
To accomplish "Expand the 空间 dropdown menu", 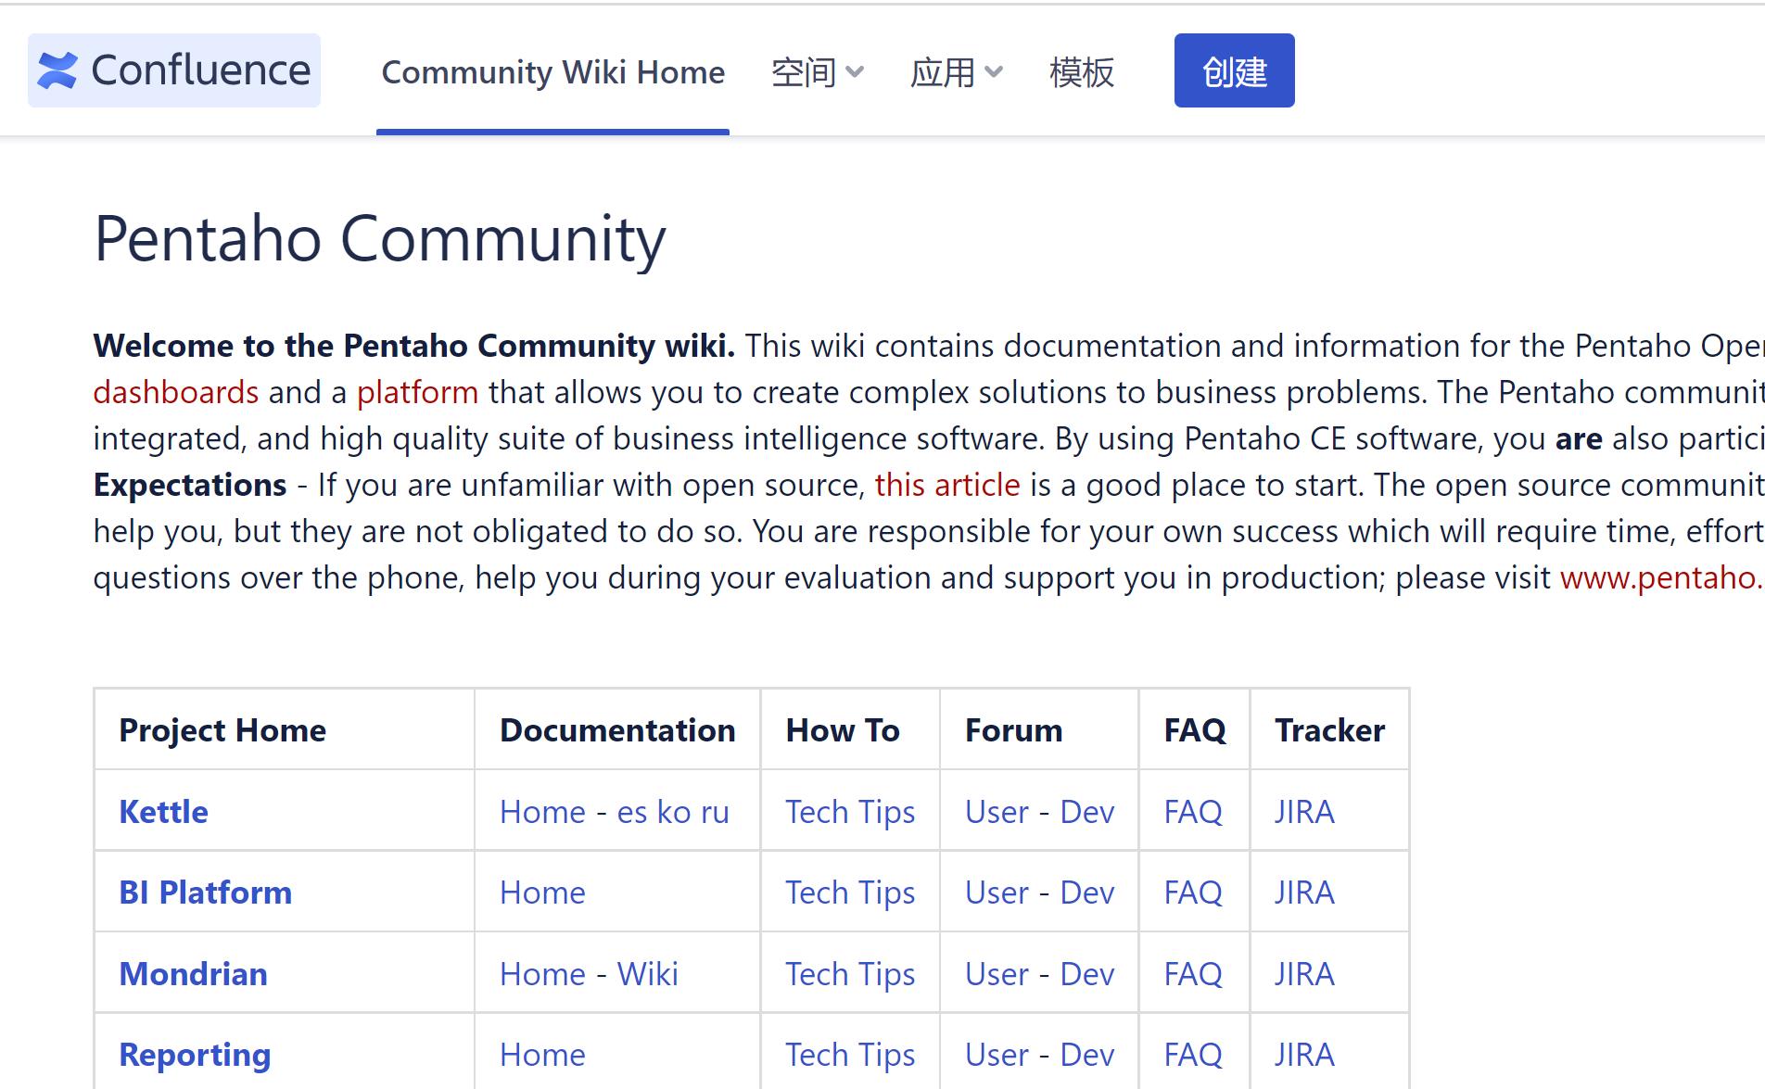I will point(817,72).
